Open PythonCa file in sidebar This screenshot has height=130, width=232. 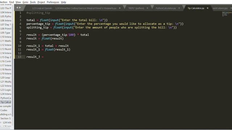point(6,98)
